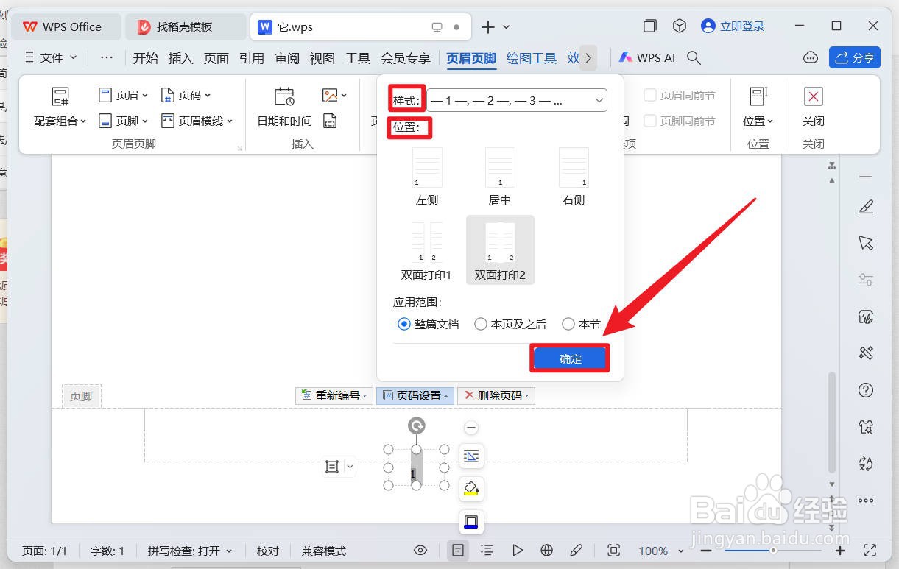Open the 样式 page number style dropdown
This screenshot has width=899, height=569.
(516, 99)
